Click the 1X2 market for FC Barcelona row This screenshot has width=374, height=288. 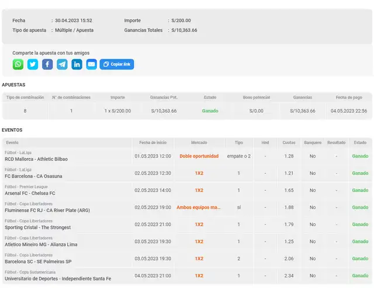click(199, 173)
